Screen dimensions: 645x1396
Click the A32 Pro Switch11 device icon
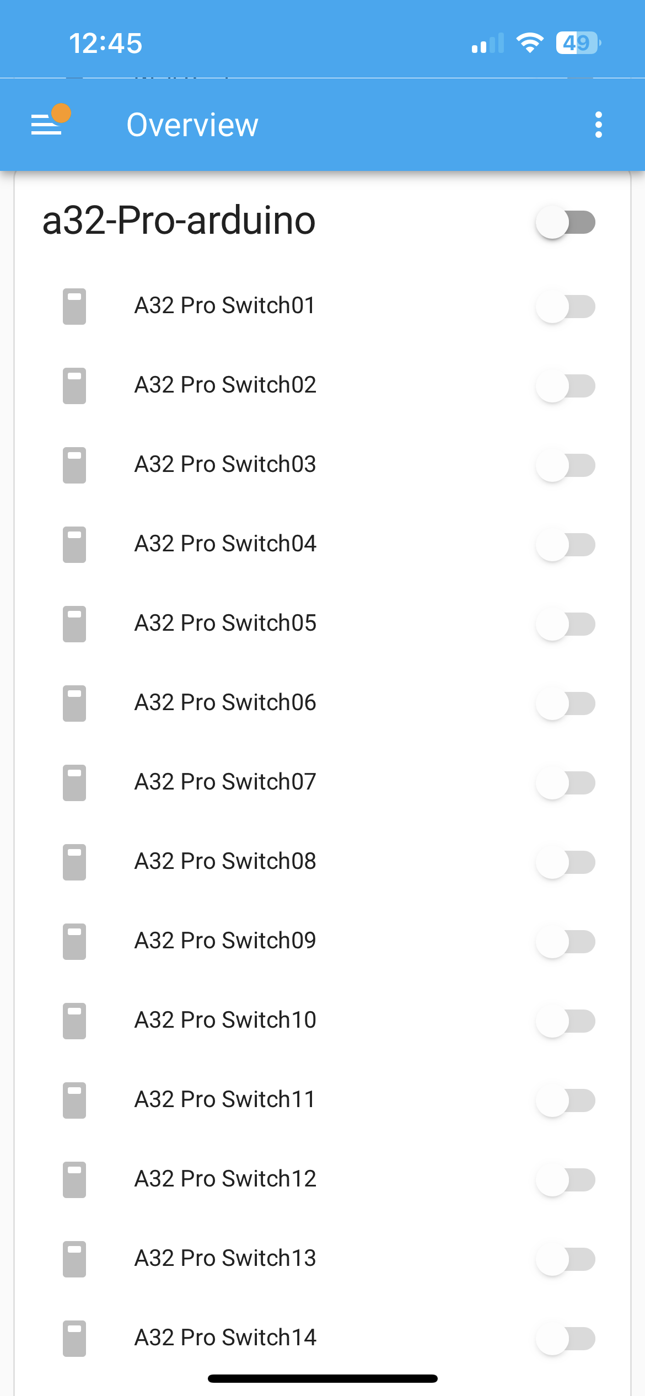click(x=74, y=1100)
